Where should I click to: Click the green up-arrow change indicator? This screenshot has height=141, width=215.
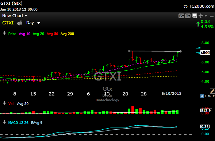pos(198,24)
